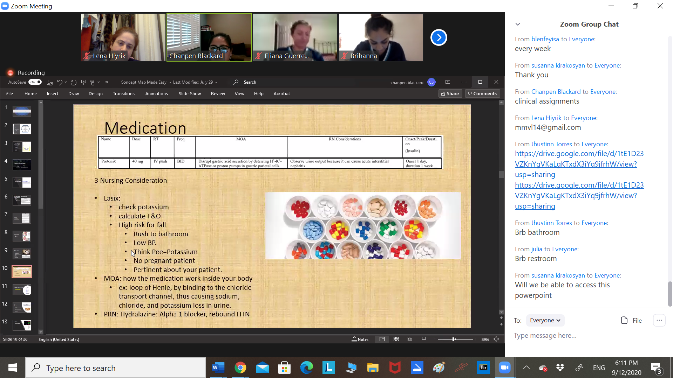Start Slide Show from status bar icon

pyautogui.click(x=424, y=339)
